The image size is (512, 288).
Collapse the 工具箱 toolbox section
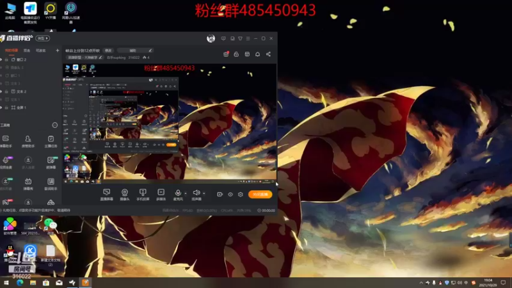(55, 125)
